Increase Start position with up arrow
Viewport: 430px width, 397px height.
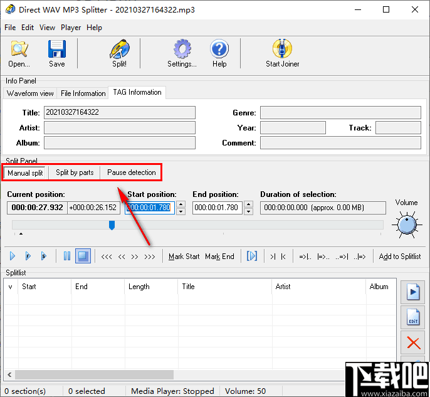pyautogui.click(x=181, y=204)
